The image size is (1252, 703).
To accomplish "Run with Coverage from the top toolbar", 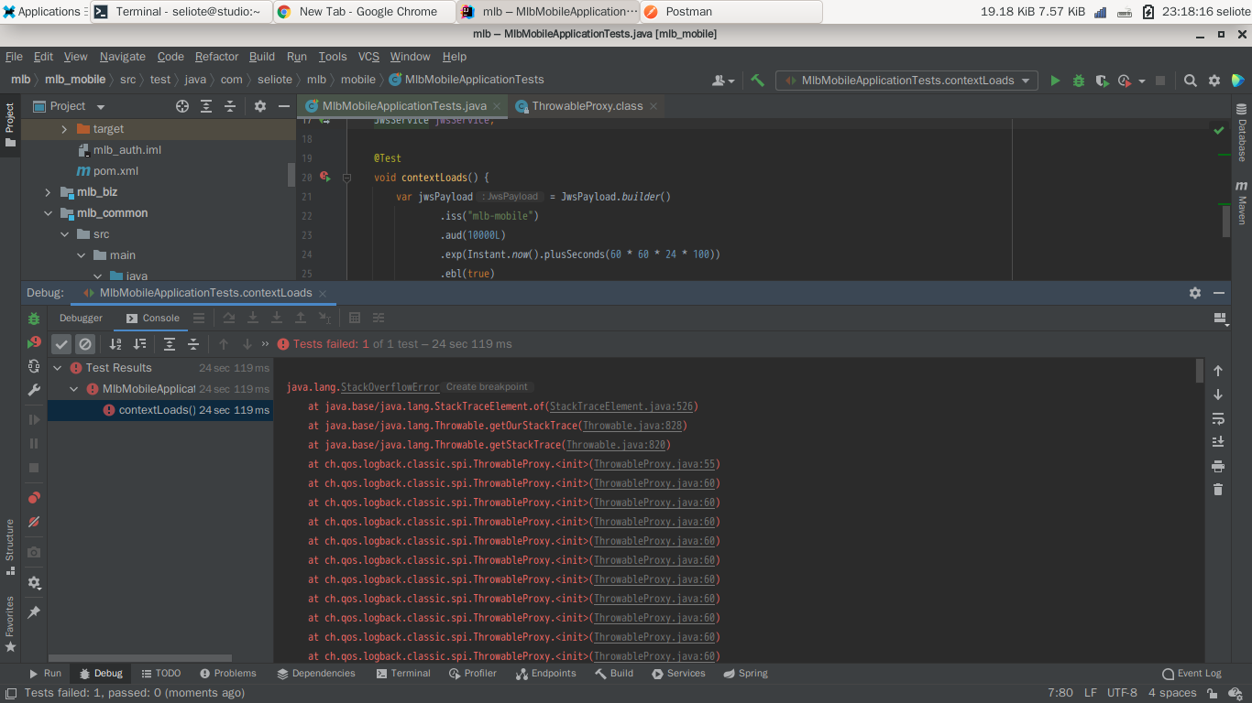I will 1102,81.
